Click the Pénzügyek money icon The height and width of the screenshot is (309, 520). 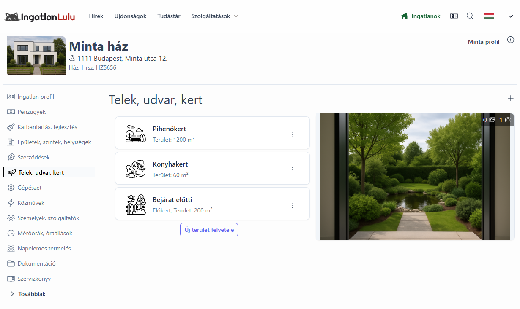click(x=11, y=112)
